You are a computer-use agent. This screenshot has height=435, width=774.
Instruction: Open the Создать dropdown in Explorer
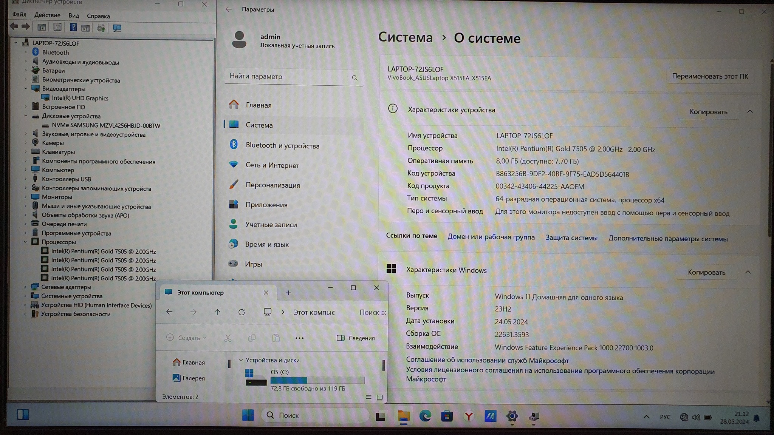click(x=187, y=338)
